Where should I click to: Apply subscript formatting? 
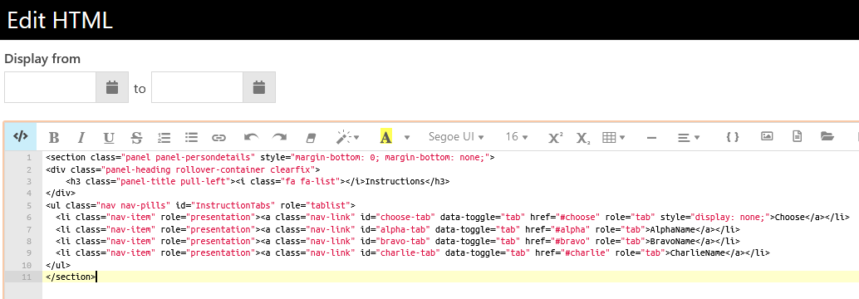click(583, 138)
